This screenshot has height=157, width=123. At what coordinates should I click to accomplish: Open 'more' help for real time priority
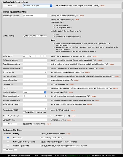click(x=87, y=72)
